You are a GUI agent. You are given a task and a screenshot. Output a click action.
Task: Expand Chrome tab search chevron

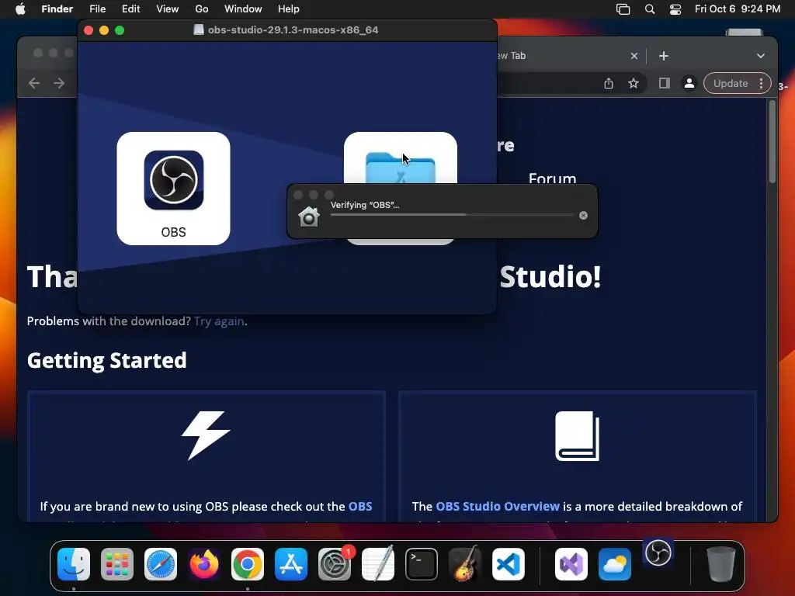coord(761,56)
